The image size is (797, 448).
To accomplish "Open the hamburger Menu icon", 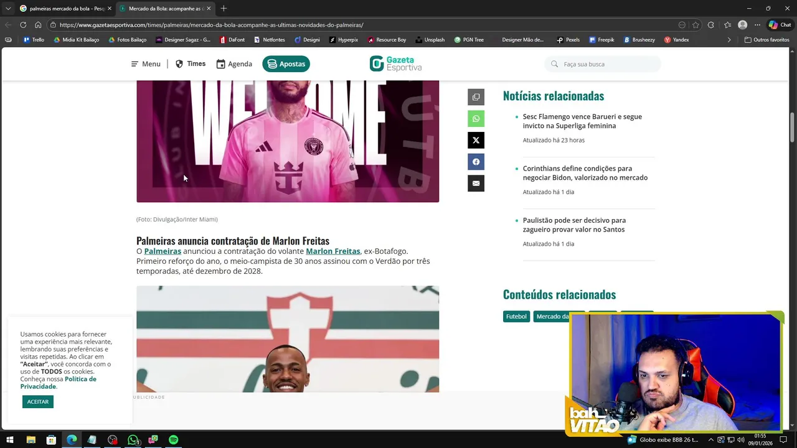I will pos(134,64).
